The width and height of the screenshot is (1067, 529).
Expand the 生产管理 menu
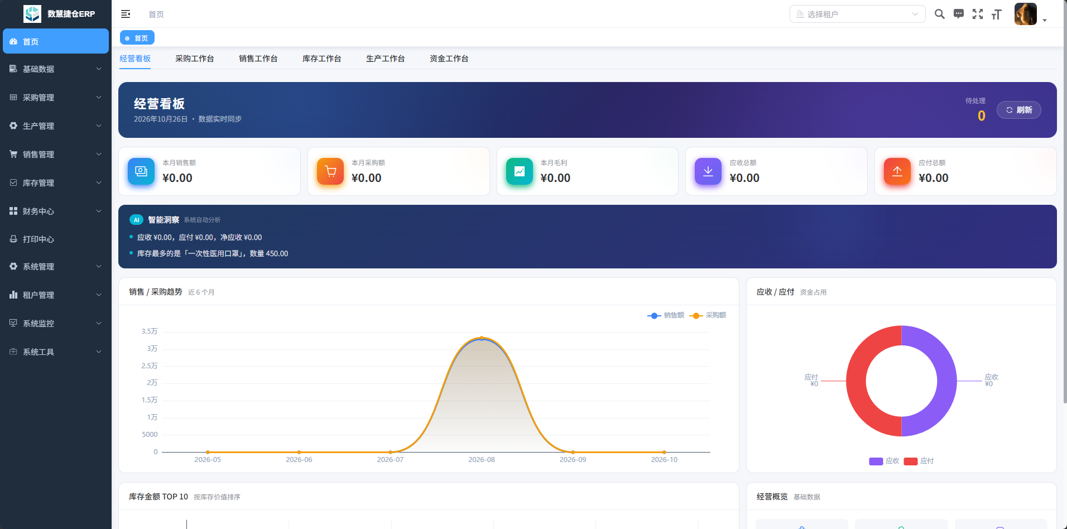(x=56, y=126)
